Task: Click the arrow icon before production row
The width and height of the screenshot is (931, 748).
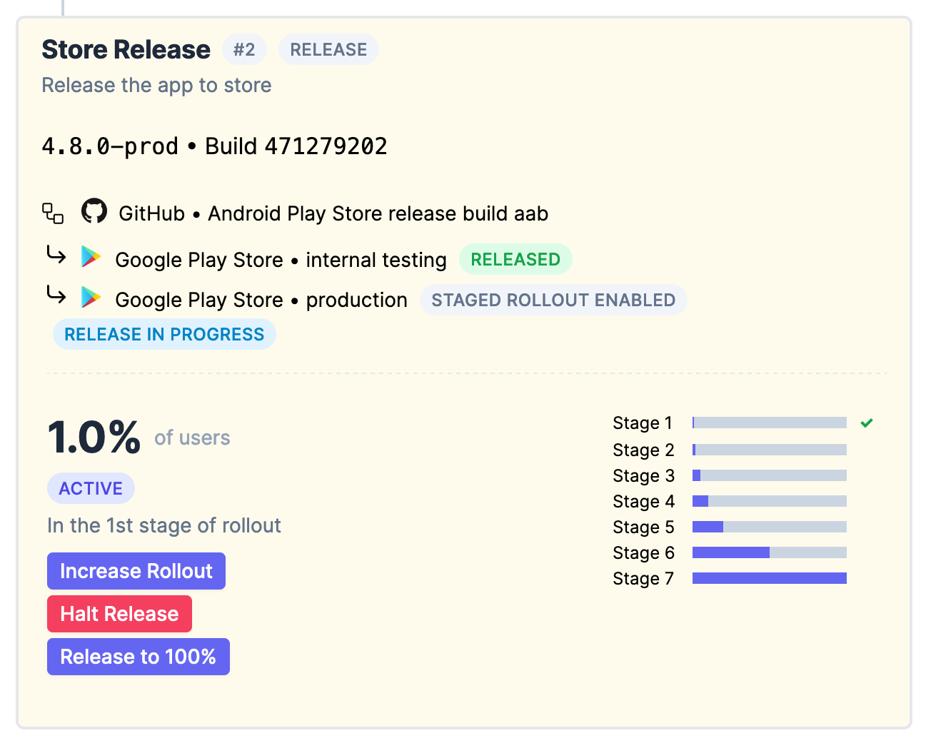Action: pos(56,295)
